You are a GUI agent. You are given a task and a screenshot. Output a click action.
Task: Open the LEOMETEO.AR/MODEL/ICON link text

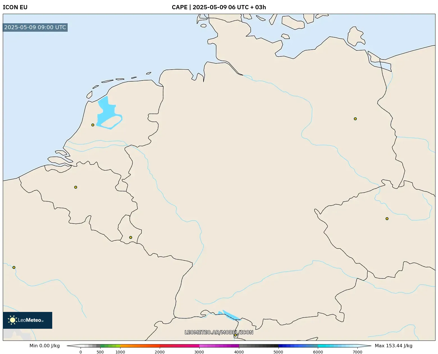219,332
